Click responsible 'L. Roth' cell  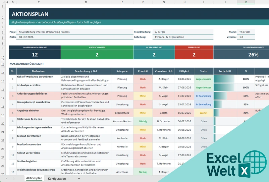pos(164,113)
